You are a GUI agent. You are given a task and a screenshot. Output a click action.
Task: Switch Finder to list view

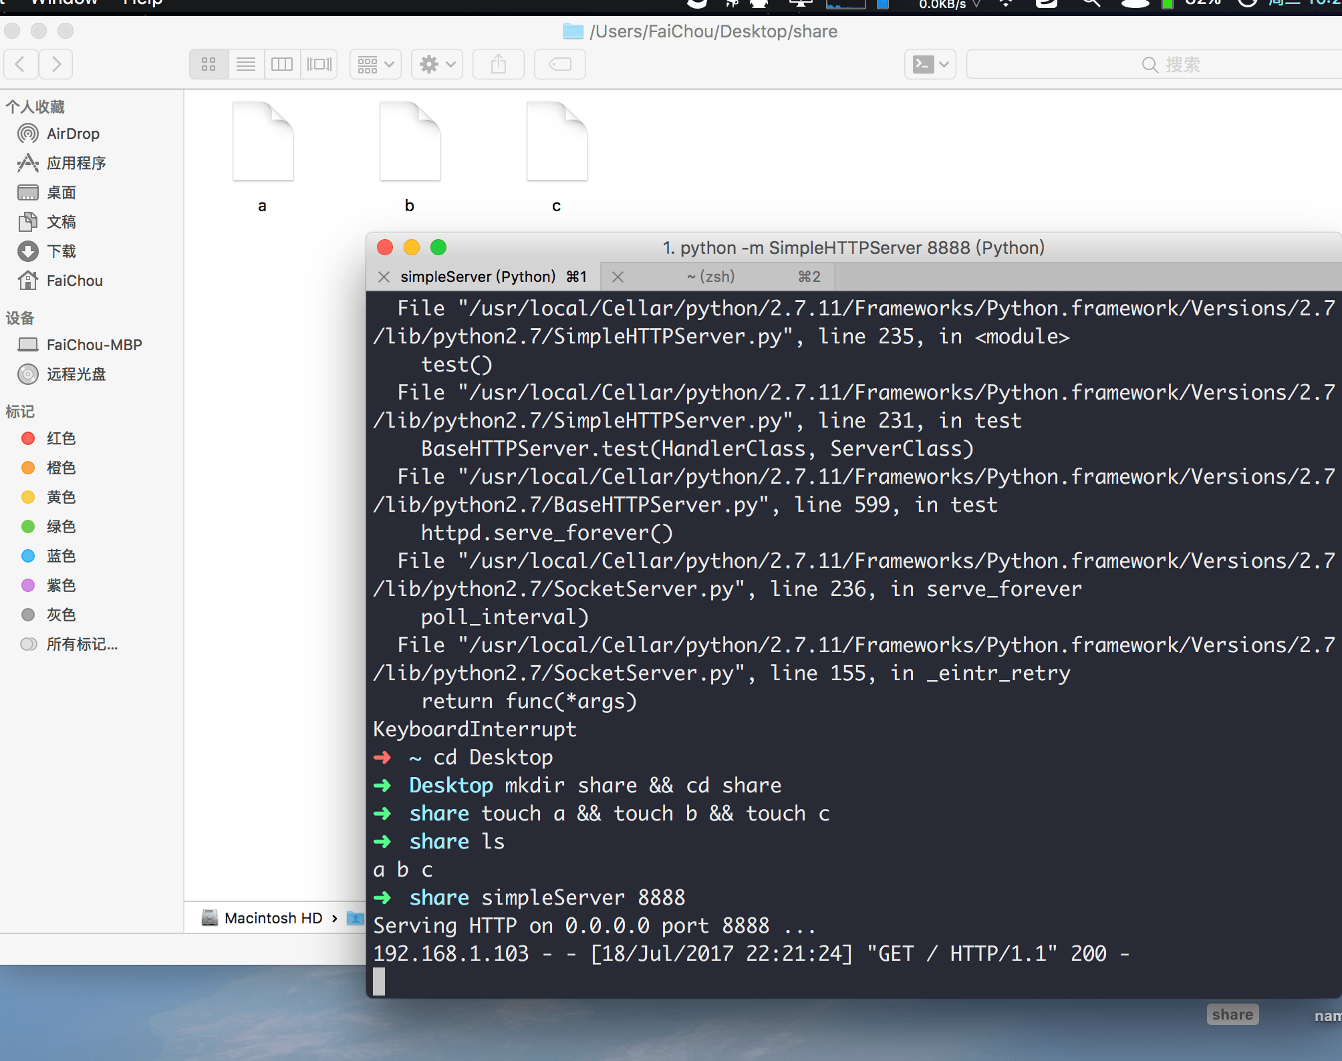point(246,64)
